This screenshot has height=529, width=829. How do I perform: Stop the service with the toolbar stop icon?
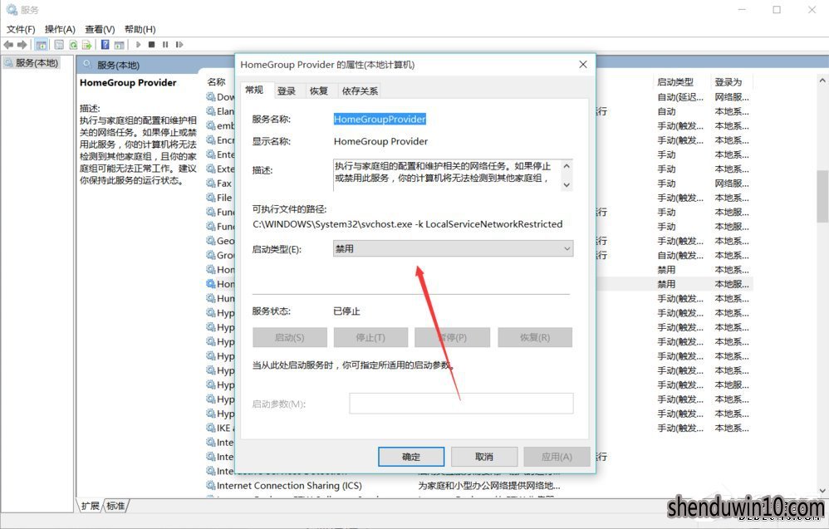pos(152,45)
